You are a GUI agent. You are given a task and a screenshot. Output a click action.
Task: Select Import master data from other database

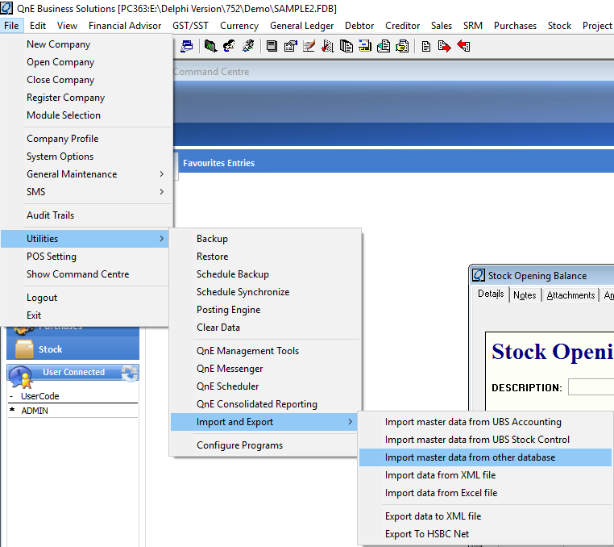tap(486, 457)
